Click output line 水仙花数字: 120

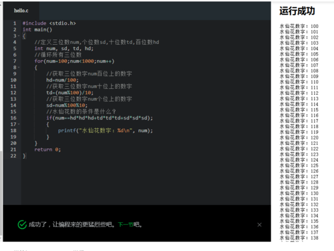[x=299, y=138]
